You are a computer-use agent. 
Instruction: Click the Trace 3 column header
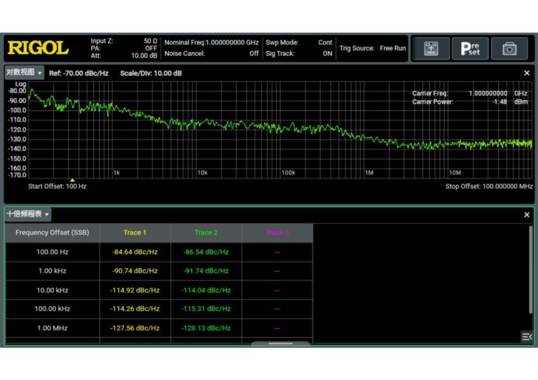277,232
